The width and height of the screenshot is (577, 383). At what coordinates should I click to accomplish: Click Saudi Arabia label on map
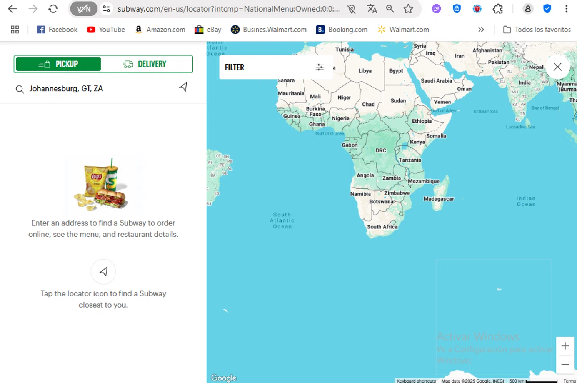(x=436, y=81)
